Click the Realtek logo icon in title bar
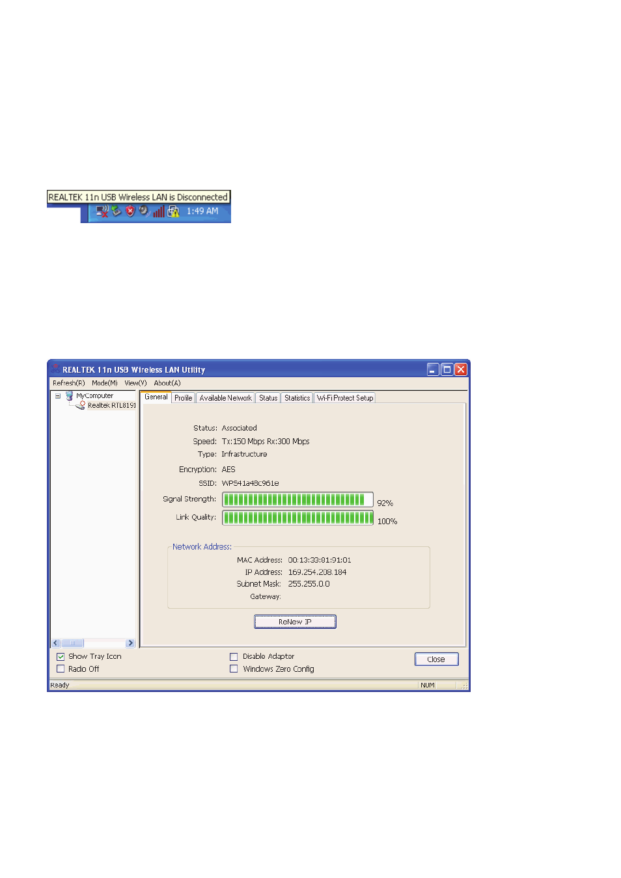 (55, 369)
